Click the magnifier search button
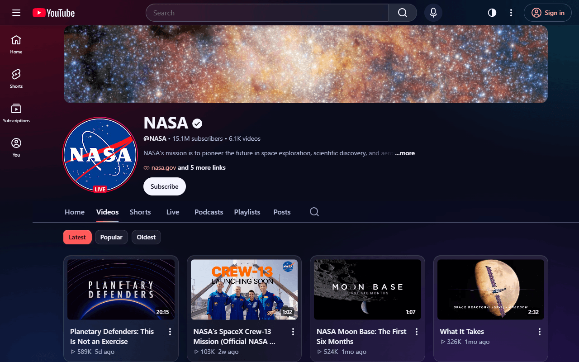This screenshot has height=362, width=579. [x=403, y=13]
